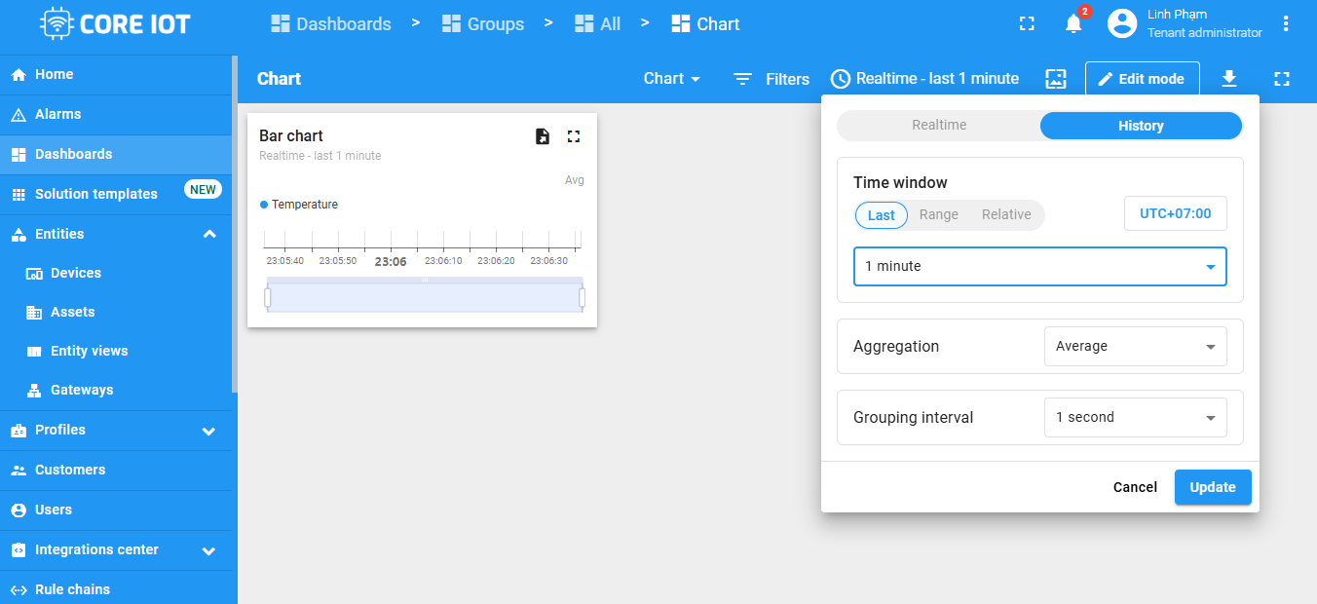Viewport: 1317px width, 604px height.
Task: Switch time window to Realtime mode
Action: [x=939, y=126]
